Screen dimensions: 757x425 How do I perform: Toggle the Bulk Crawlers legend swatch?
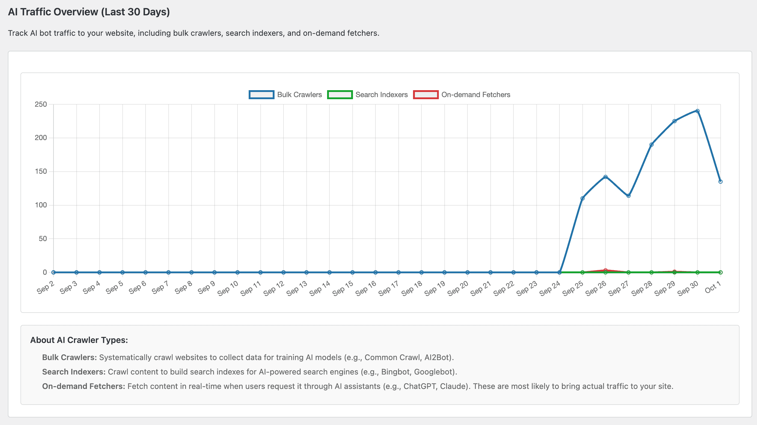(x=261, y=95)
